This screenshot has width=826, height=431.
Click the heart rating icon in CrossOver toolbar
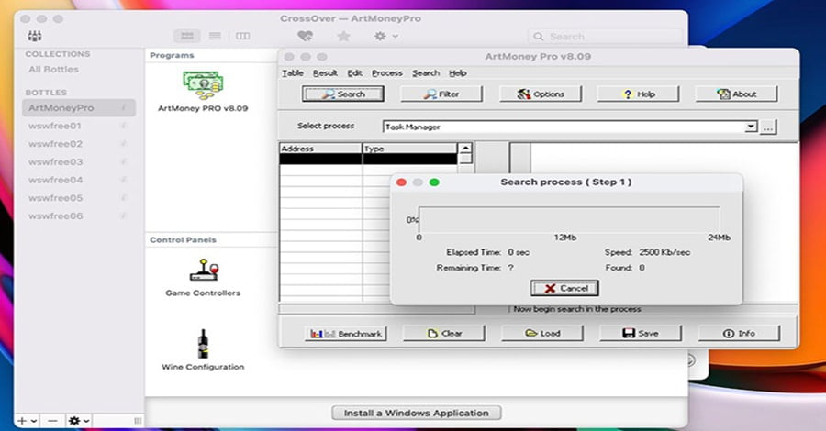(305, 37)
